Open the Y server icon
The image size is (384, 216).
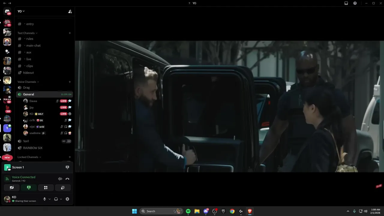7,128
